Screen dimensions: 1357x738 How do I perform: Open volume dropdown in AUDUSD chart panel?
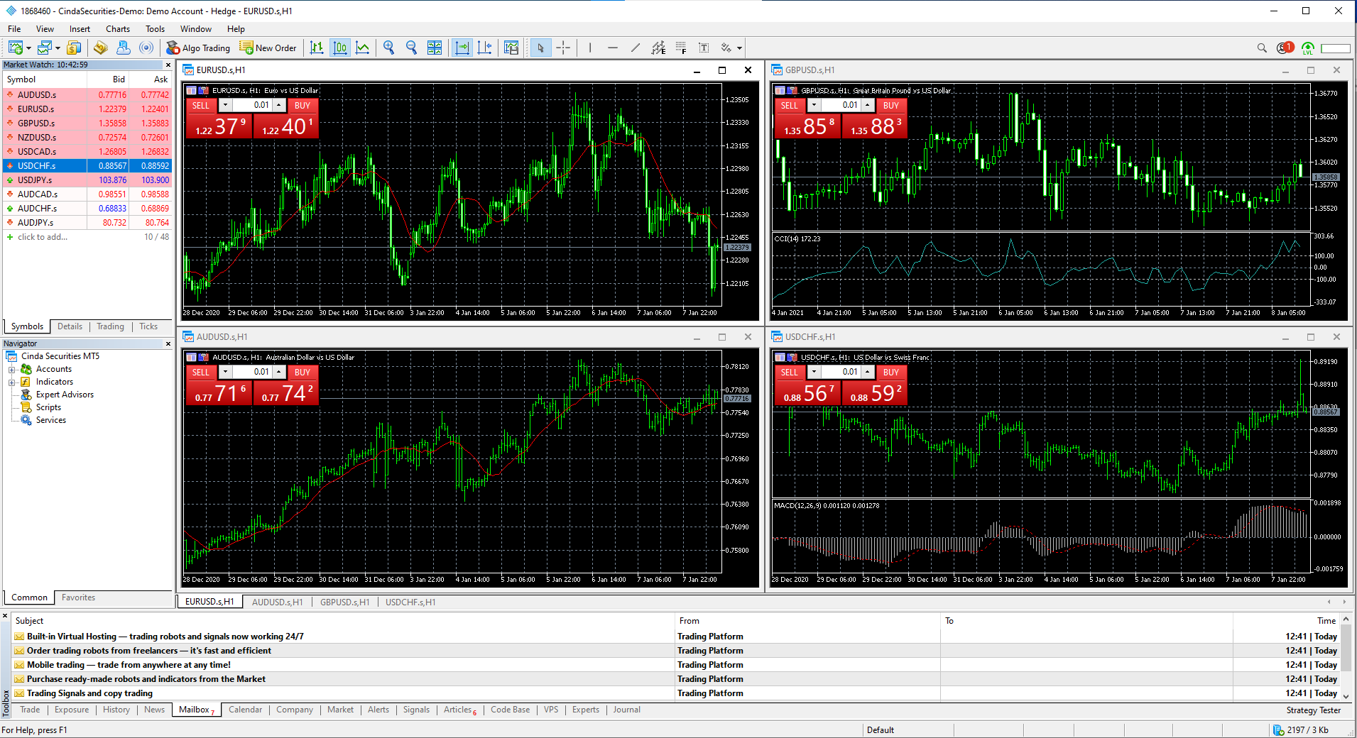click(225, 372)
